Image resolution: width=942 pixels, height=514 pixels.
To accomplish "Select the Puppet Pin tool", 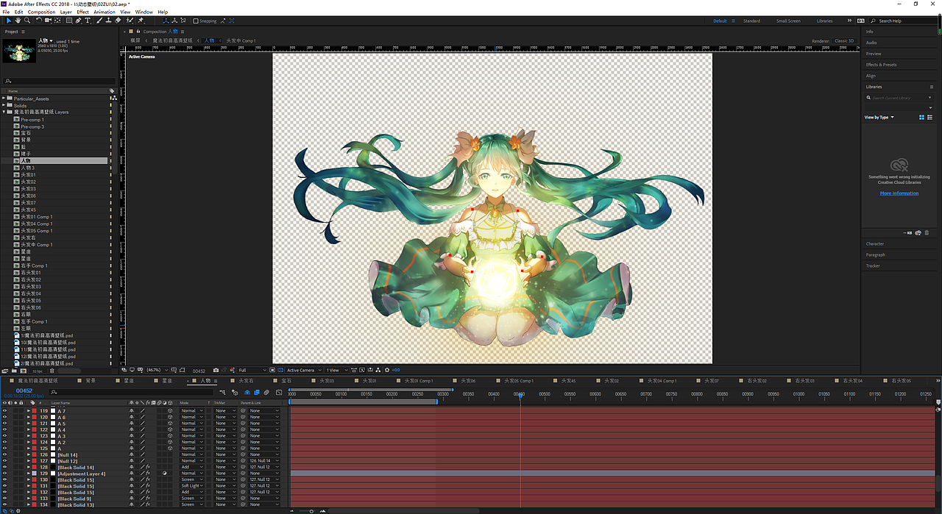I will click(x=141, y=21).
